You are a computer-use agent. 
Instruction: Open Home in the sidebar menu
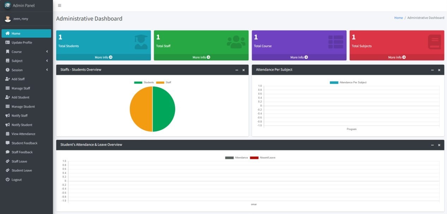[x=26, y=33]
